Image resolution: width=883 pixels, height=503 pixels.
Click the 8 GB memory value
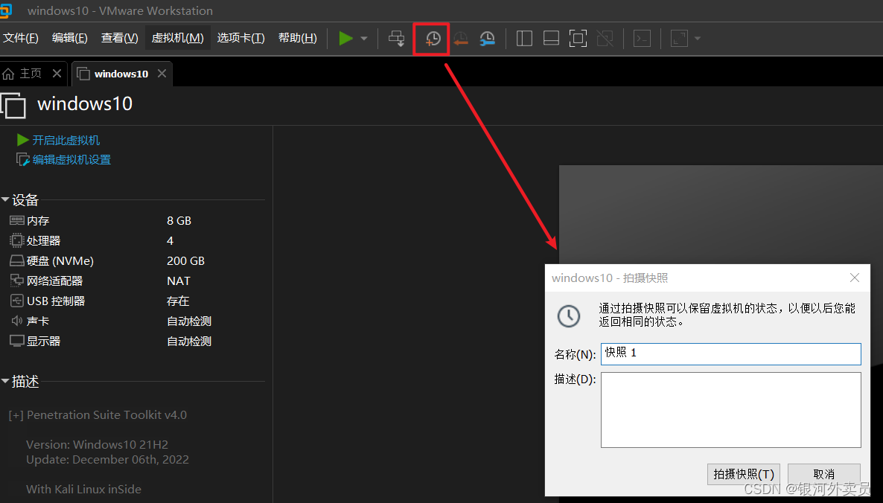coord(179,220)
